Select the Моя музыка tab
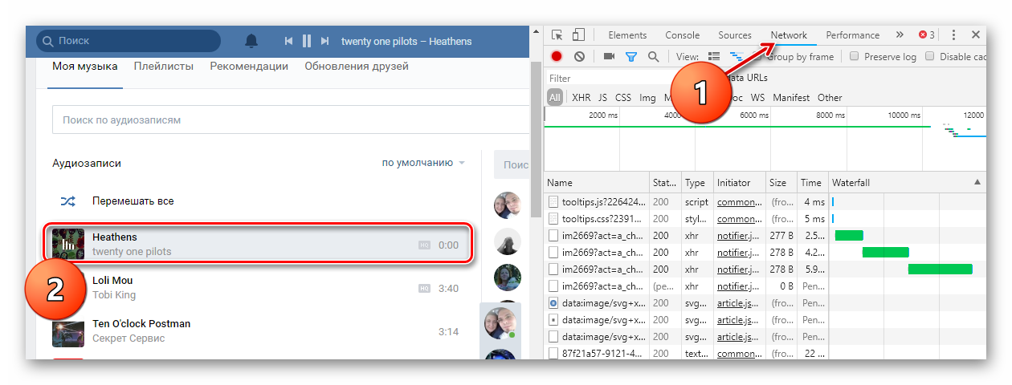Screen dimensions: 1012x385 point(85,67)
